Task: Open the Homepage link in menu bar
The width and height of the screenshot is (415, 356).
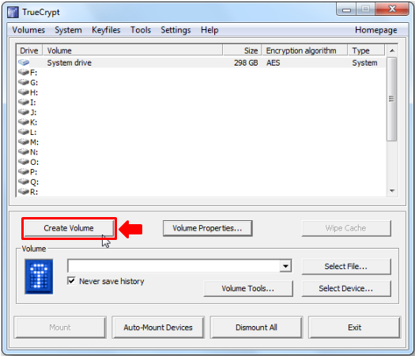Action: pos(375,30)
